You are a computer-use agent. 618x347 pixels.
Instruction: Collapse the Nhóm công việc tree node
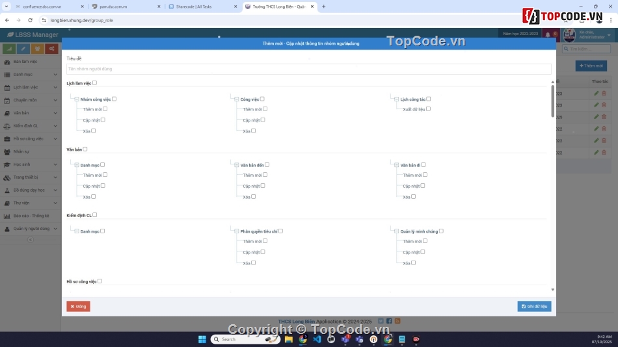click(x=77, y=99)
